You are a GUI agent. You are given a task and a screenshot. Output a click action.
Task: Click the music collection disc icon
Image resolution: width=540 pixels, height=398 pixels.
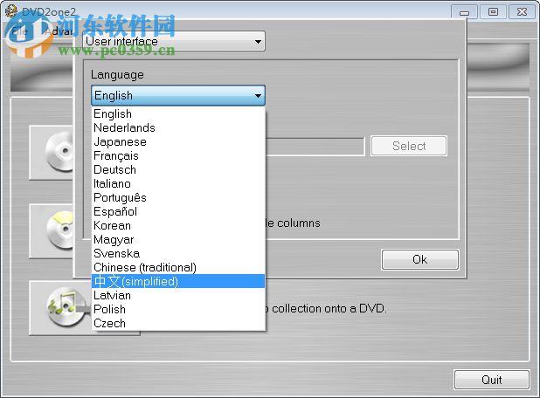point(66,307)
